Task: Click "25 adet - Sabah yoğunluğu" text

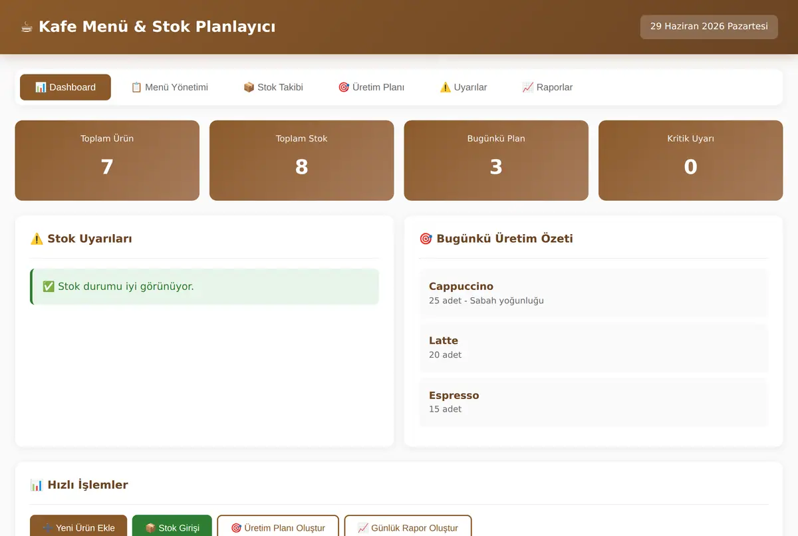Action: [x=486, y=301]
